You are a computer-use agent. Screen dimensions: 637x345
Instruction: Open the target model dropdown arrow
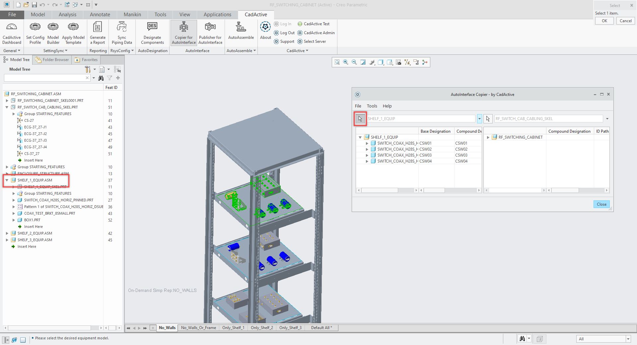tap(607, 119)
